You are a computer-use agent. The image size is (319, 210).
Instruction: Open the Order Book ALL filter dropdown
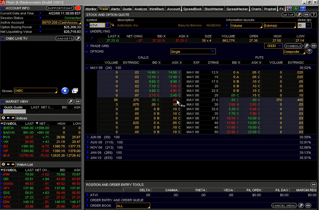tap(133, 206)
